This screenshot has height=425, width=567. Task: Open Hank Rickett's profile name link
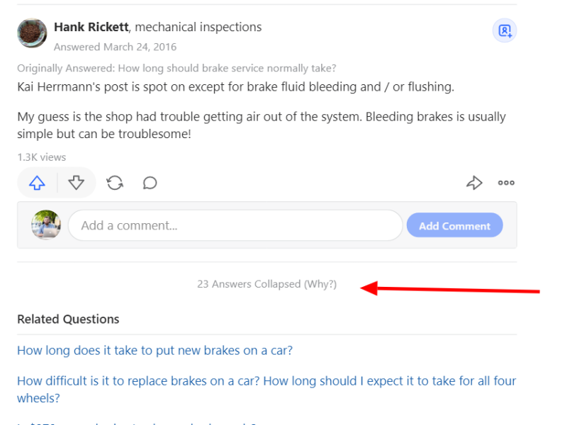(91, 27)
